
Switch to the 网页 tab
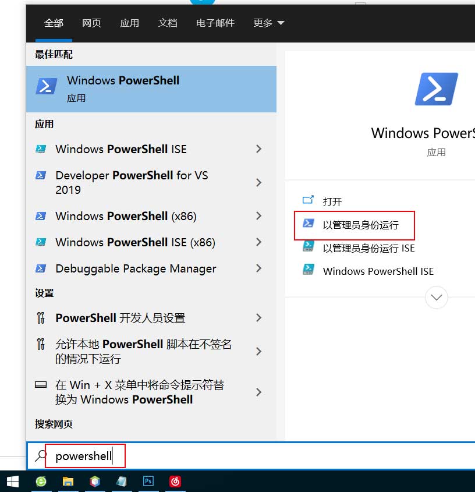(91, 23)
